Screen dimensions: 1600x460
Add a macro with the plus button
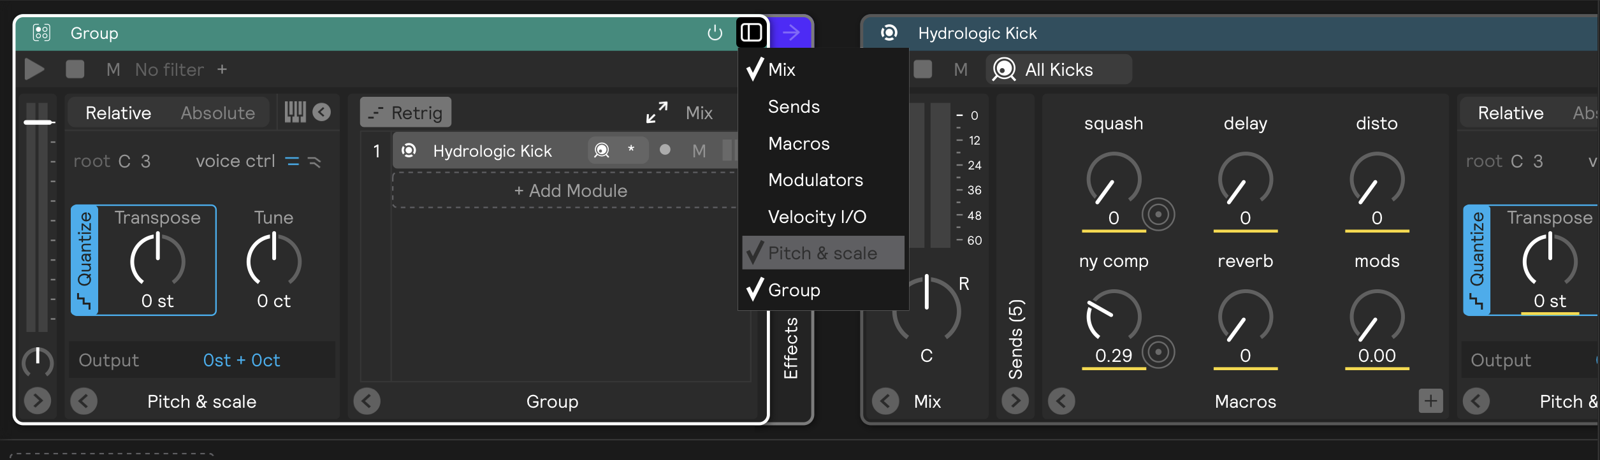tap(1431, 401)
